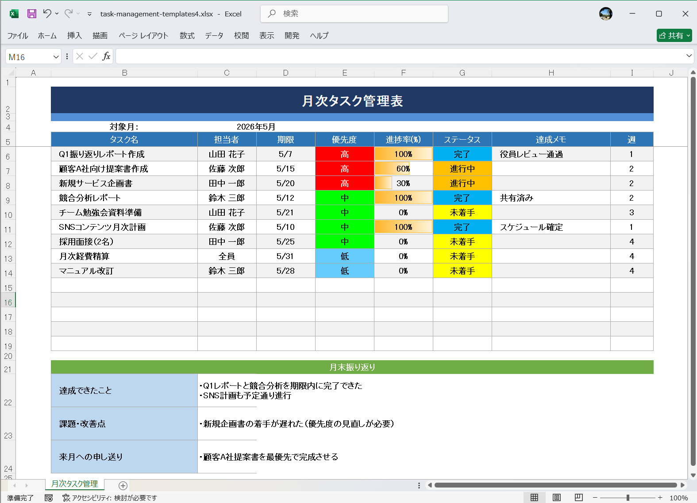Click the 役員レビュー通過 memo cell
This screenshot has width=697, height=503.
tap(551, 154)
